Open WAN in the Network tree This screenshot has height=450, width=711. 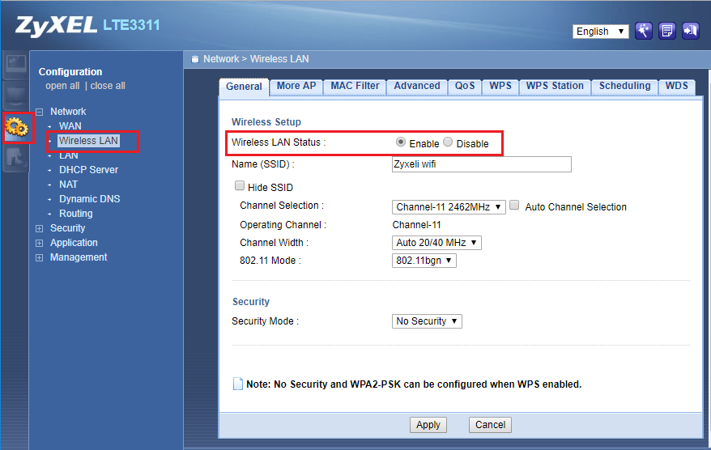coord(70,126)
